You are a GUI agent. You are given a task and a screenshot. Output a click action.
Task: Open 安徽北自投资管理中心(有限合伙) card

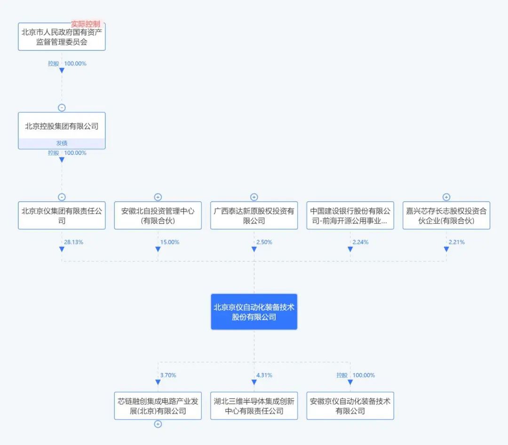[158, 216]
